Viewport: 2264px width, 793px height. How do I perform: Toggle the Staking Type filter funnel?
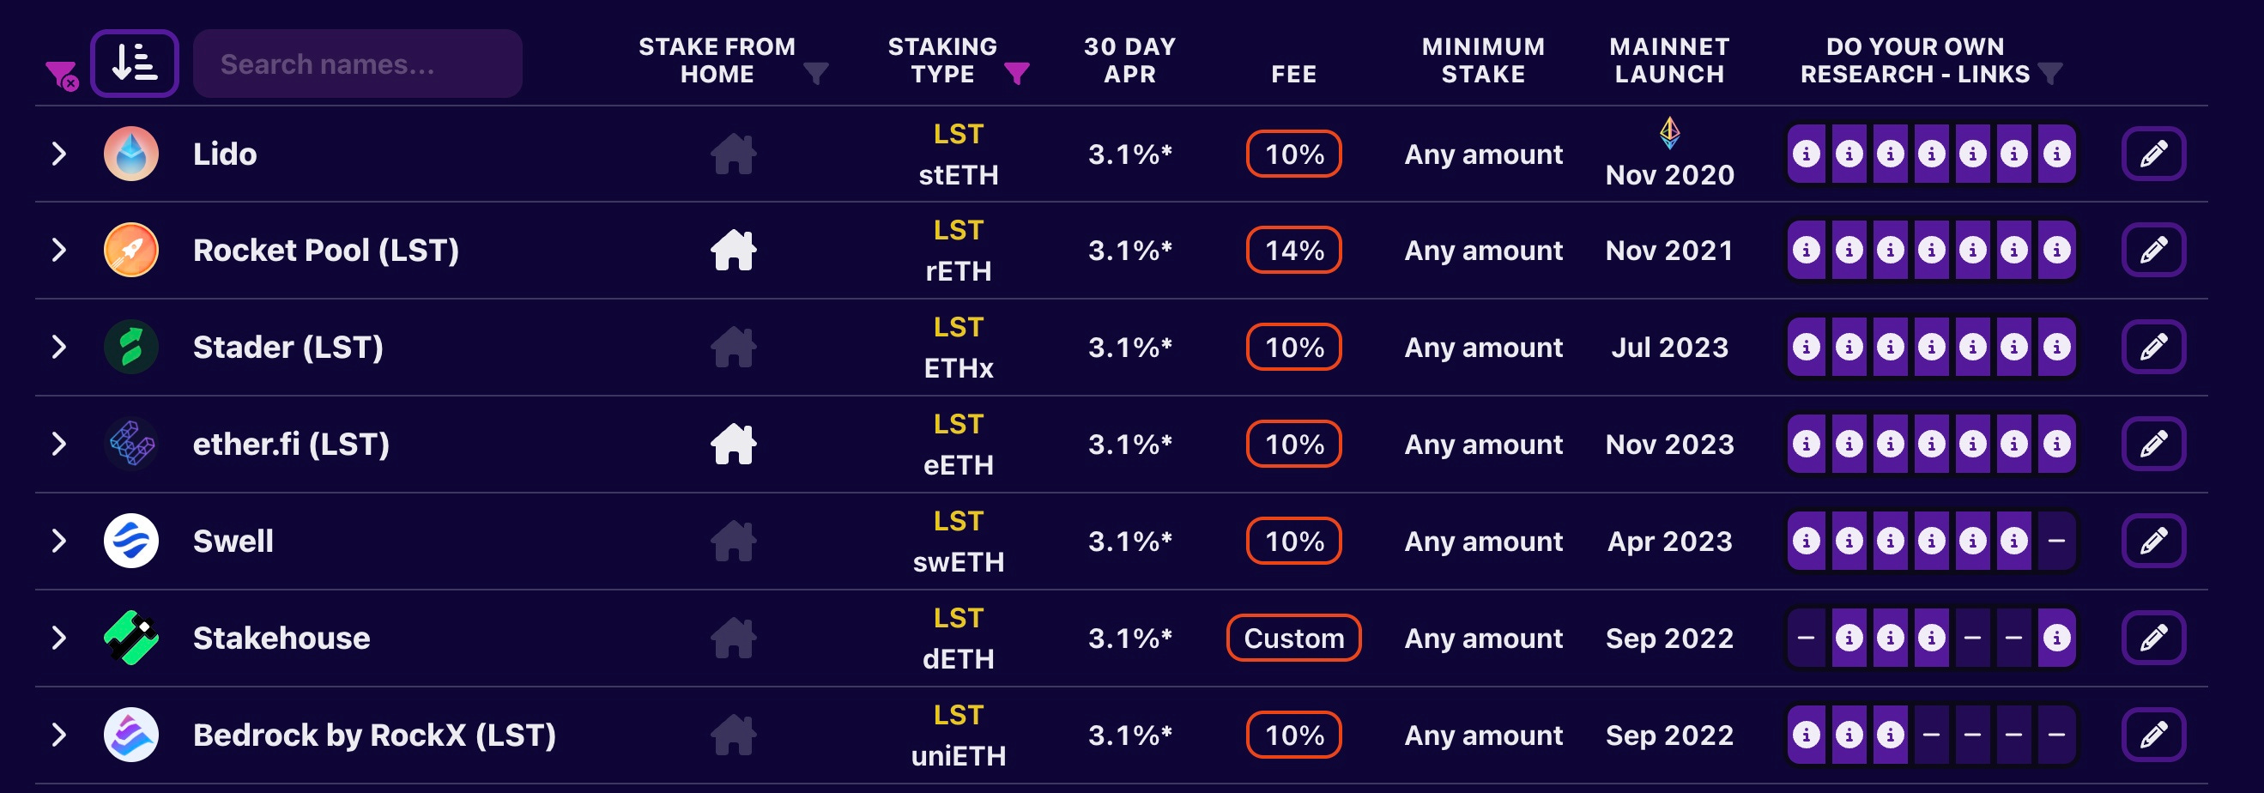[x=1017, y=73]
